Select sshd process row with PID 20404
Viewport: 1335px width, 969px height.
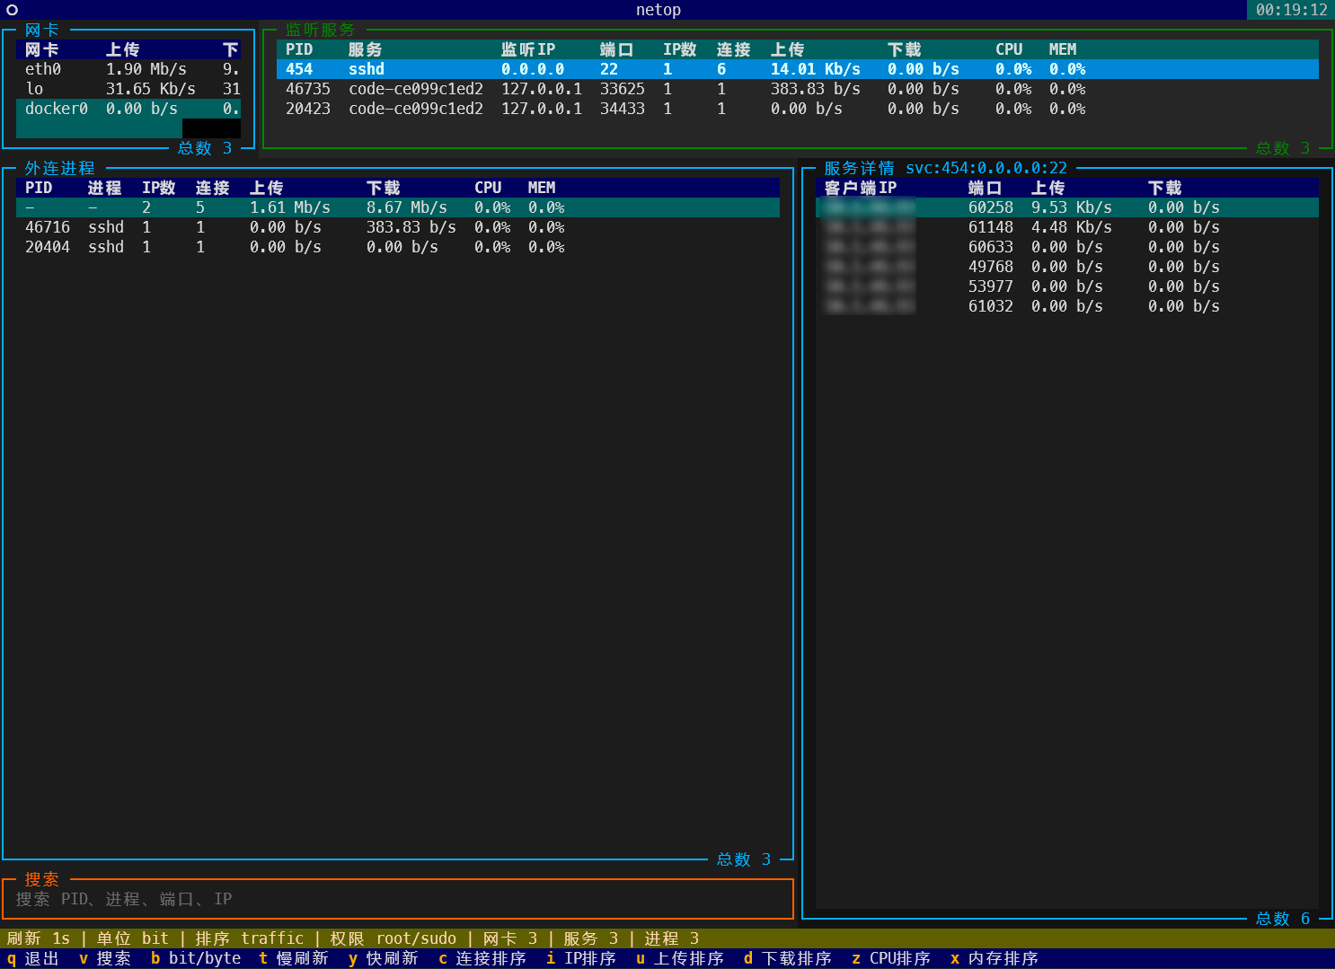398,247
